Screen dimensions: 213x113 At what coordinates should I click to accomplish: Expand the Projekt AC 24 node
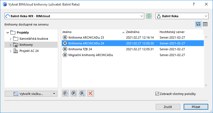coord(10,51)
